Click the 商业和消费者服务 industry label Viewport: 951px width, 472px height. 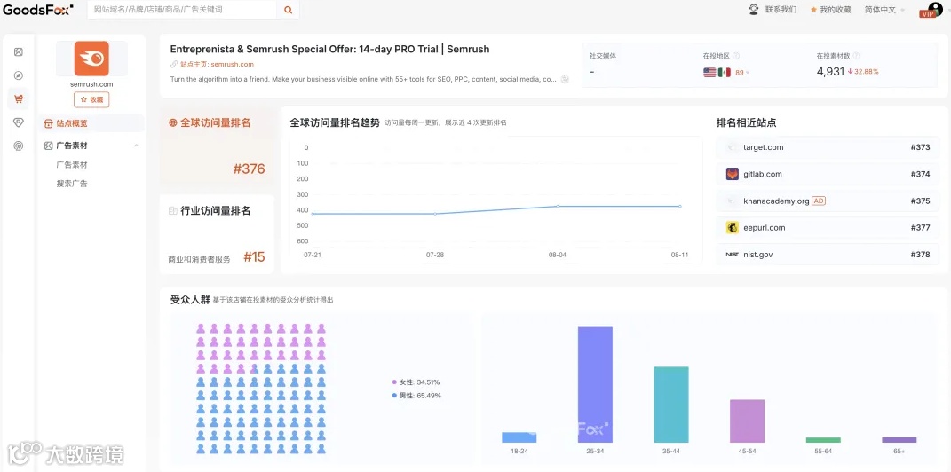click(x=200, y=259)
